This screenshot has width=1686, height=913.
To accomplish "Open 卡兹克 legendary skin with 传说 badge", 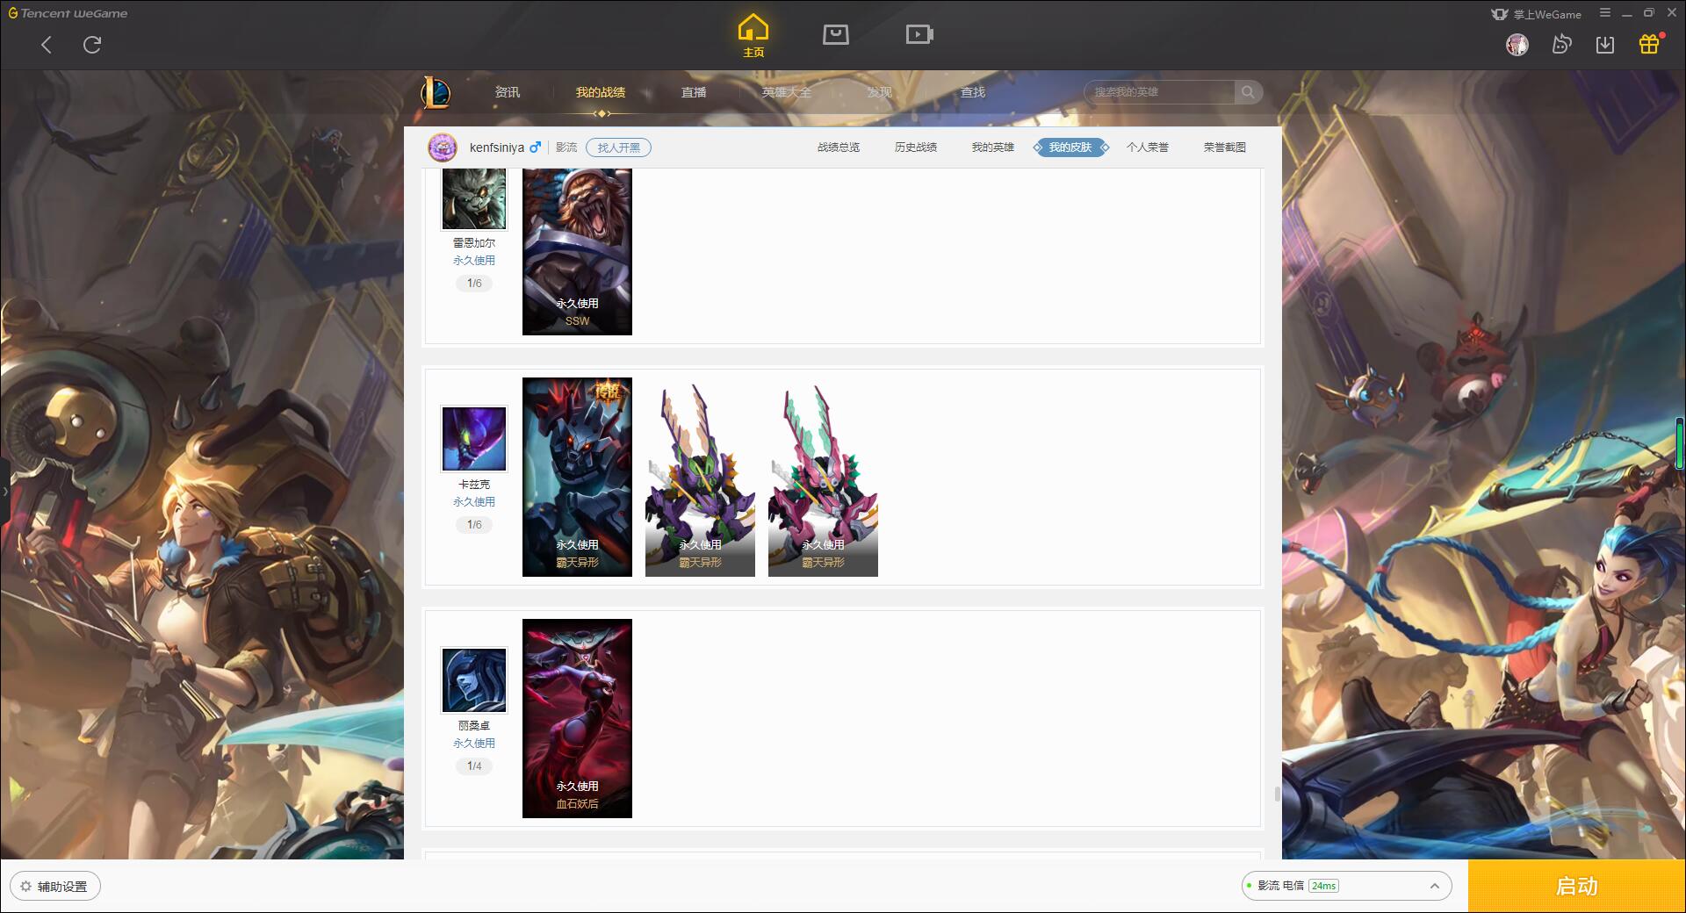I will (577, 477).
